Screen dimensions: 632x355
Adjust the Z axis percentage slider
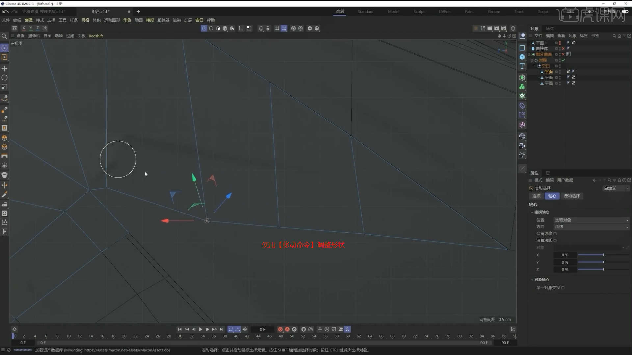pos(603,270)
